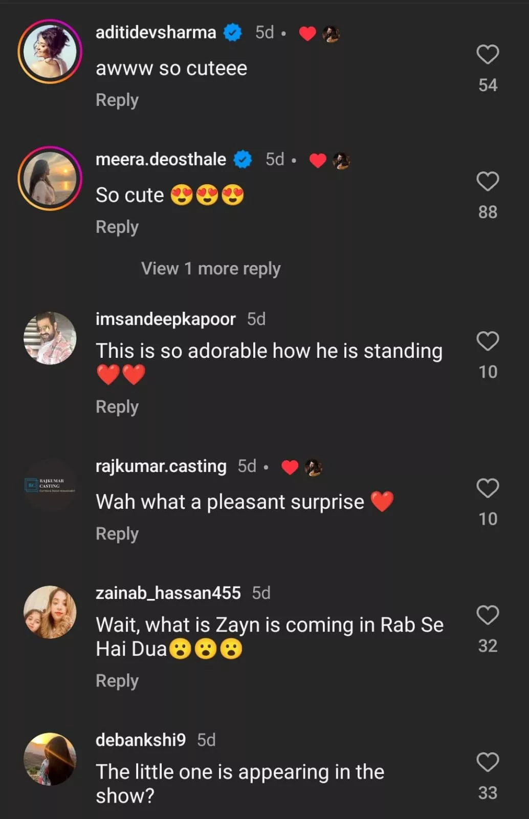
Task: Like aditidevsharma's "awww so cuteee" comment
Action: (488, 54)
